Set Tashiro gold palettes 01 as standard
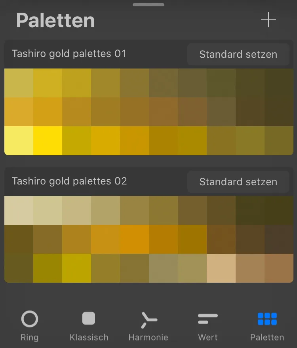Screen dimensions: 297x348 tap(238, 54)
